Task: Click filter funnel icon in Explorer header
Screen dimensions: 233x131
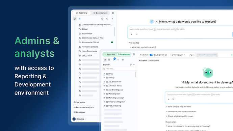Action: 131,65
